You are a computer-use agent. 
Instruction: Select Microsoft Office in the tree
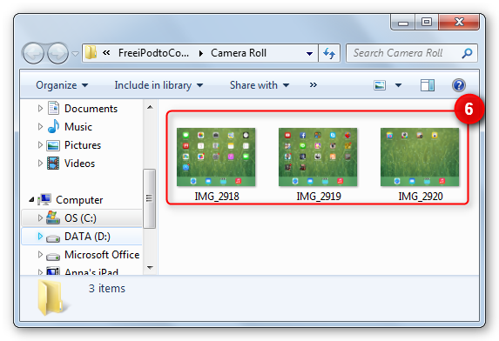coord(102,255)
